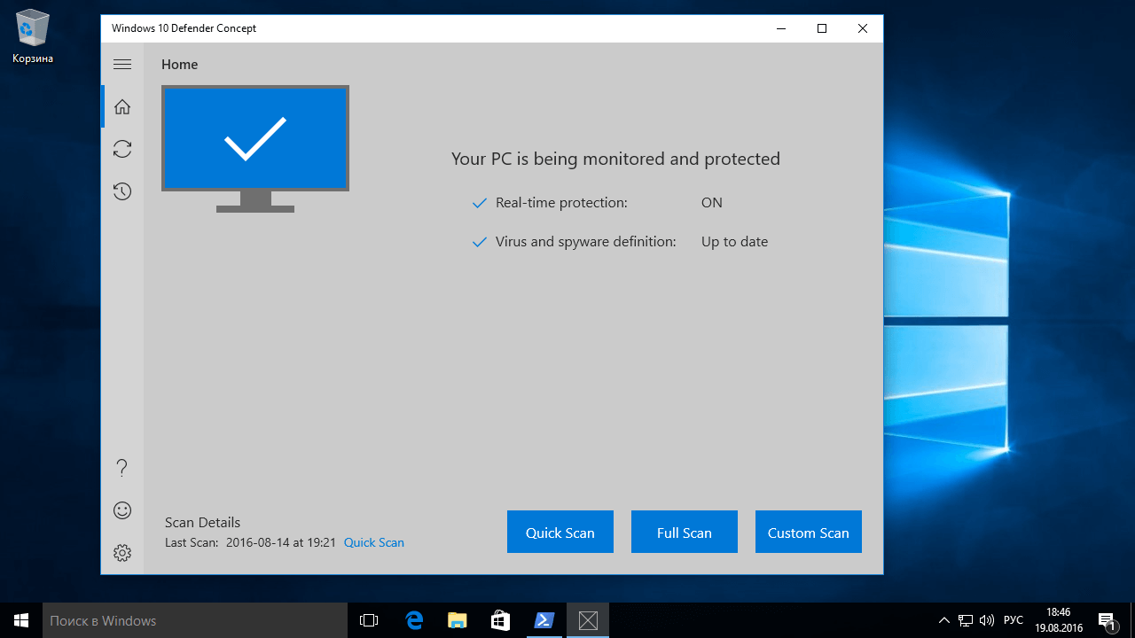Expand the system tray hidden icons chevron
This screenshot has height=638, width=1135.
[x=943, y=620]
